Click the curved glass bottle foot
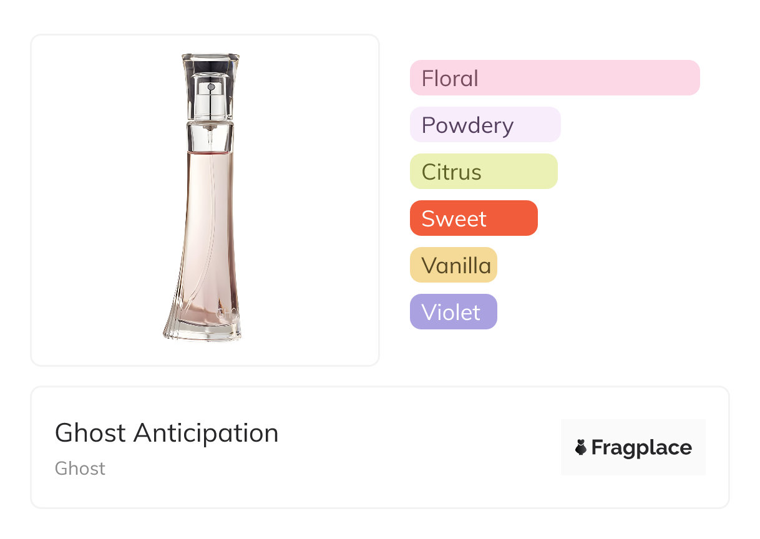The height and width of the screenshot is (539, 760). pos(203,328)
